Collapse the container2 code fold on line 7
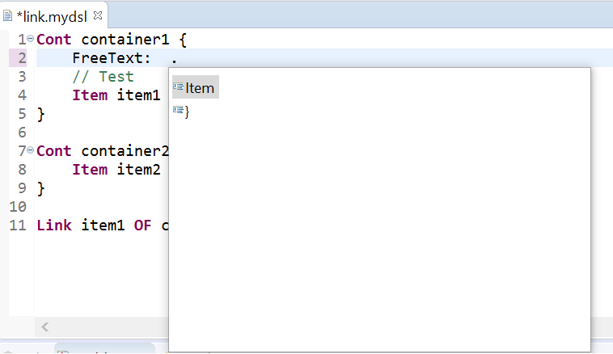The image size is (613, 354). pyautogui.click(x=31, y=150)
